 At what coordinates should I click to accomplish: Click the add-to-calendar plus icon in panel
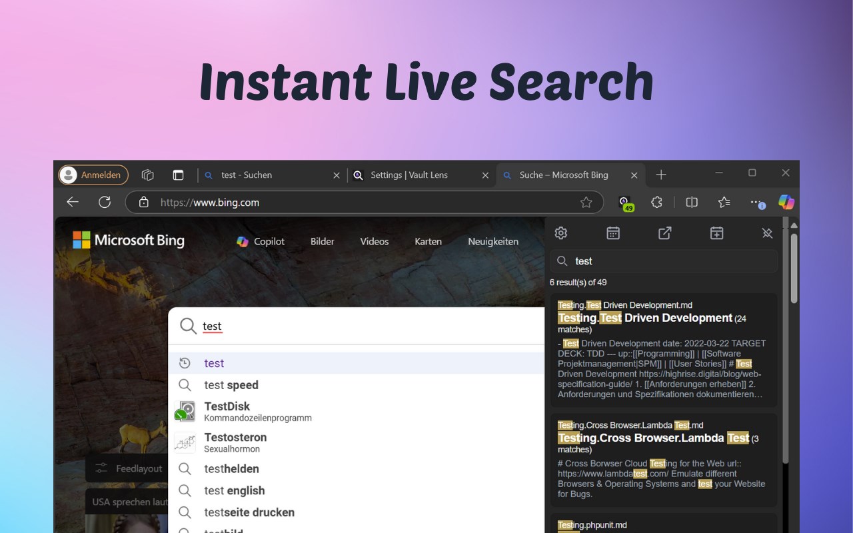pyautogui.click(x=716, y=233)
